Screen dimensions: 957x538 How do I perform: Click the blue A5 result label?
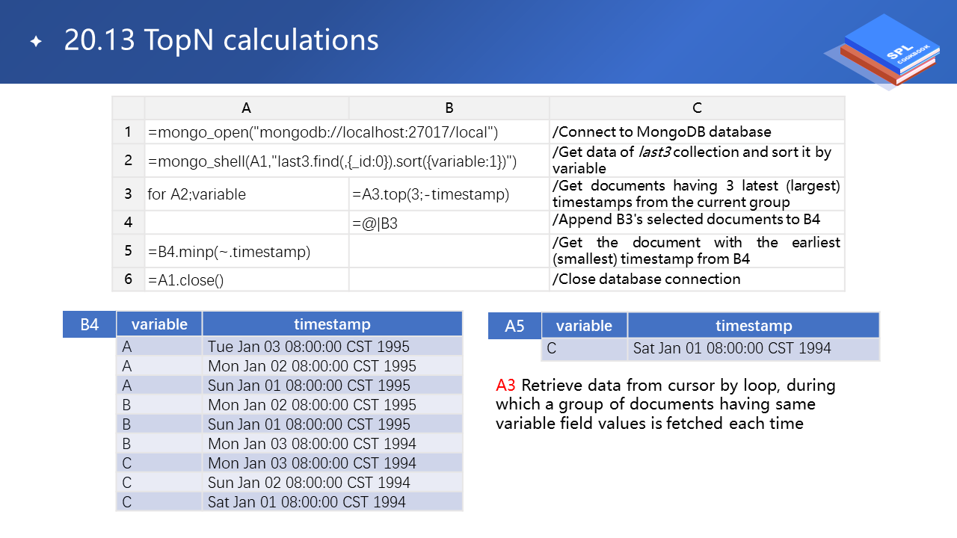pyautogui.click(x=514, y=326)
